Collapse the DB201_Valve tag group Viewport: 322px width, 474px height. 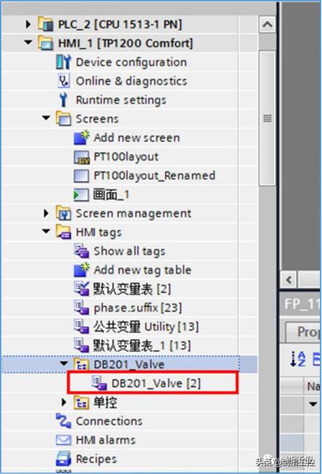click(x=64, y=363)
